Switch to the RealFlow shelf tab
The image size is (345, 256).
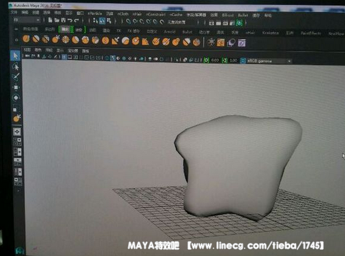click(x=336, y=34)
